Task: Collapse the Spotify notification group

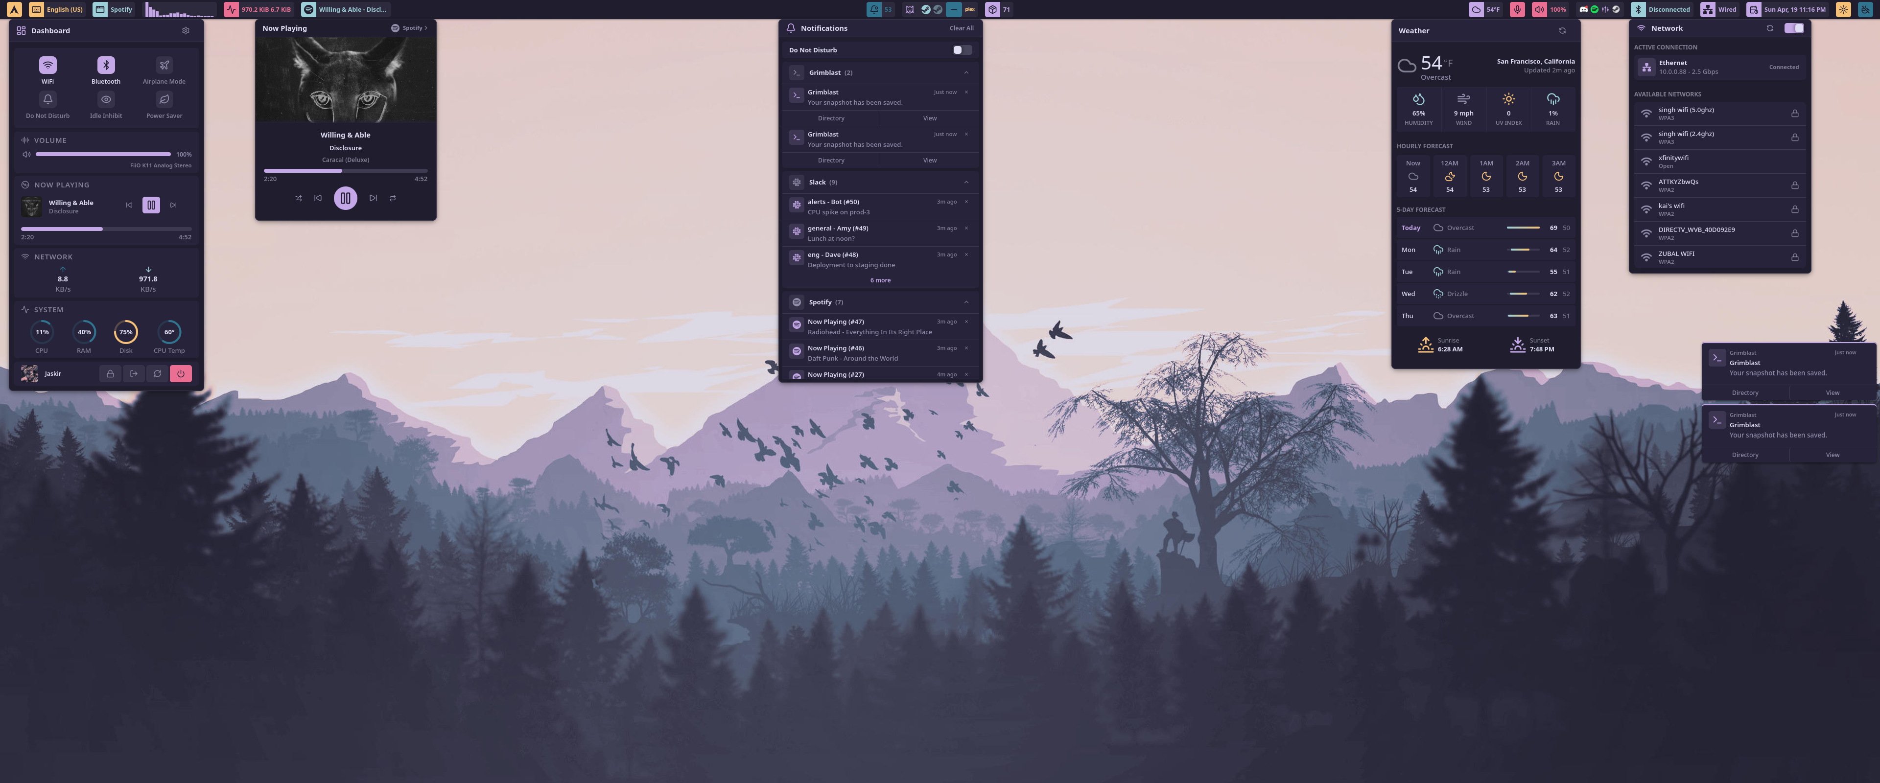Action: tap(965, 302)
